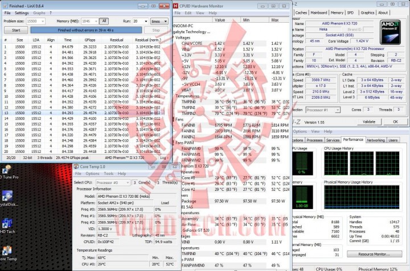
Task: Click the Physical Memory Usage History graph
Action: 362,198
